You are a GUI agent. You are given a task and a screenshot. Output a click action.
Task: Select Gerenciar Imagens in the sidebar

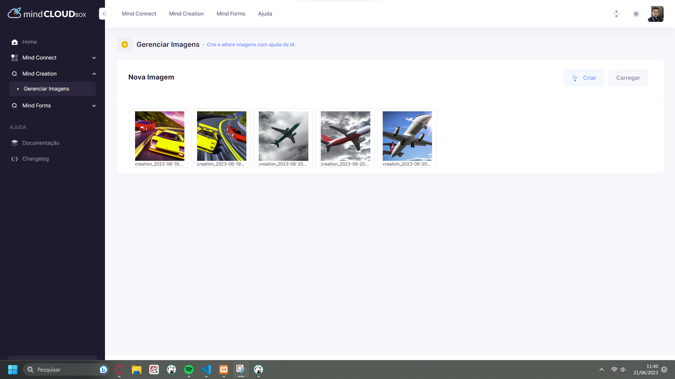click(46, 89)
